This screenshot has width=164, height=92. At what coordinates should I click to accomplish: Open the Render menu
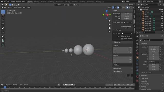(13, 2)
